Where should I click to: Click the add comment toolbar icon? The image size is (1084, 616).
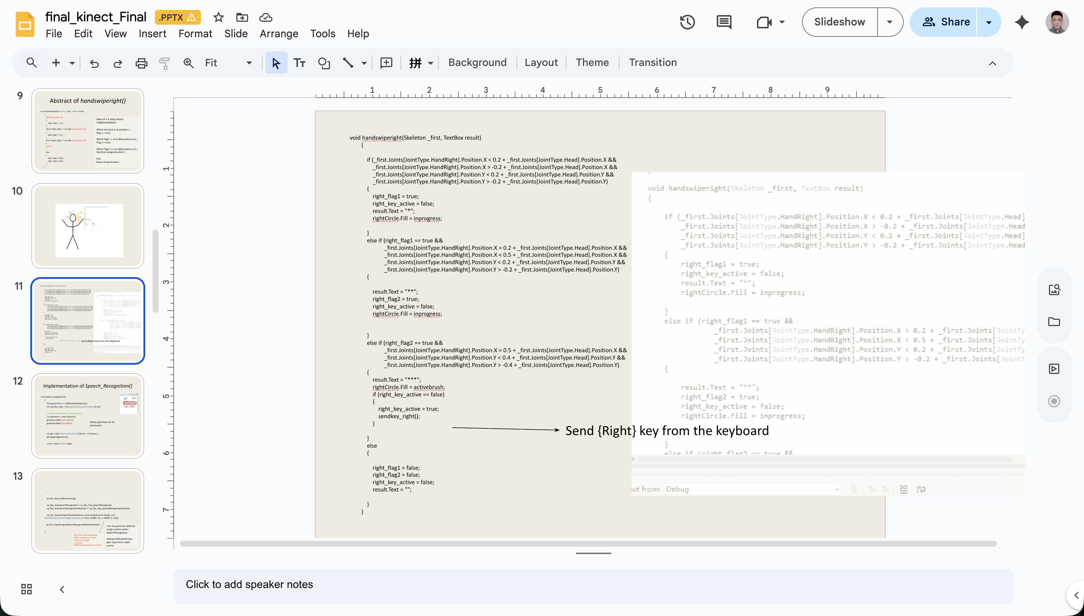click(x=386, y=63)
